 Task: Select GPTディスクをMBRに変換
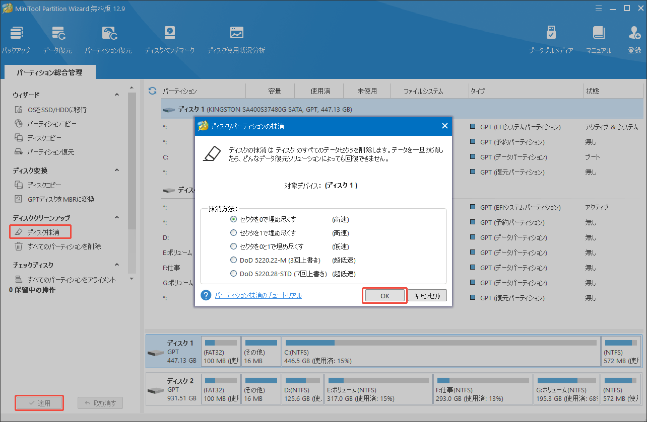[54, 199]
